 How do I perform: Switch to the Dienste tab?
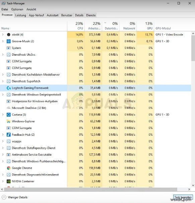(91, 15)
